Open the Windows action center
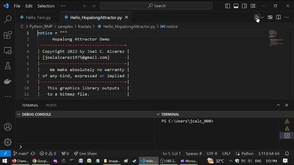 [x=285, y=161]
